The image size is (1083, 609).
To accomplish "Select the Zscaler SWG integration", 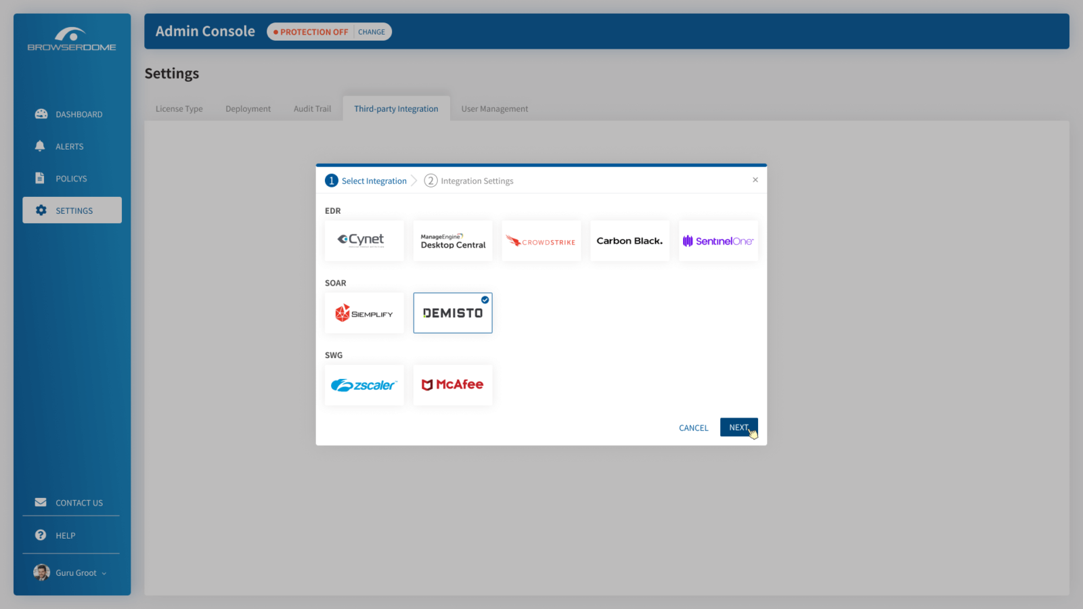I will click(364, 385).
